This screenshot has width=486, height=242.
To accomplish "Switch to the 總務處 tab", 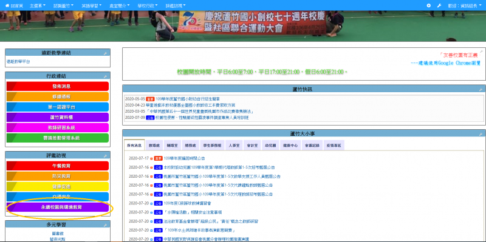I will 190,145.
